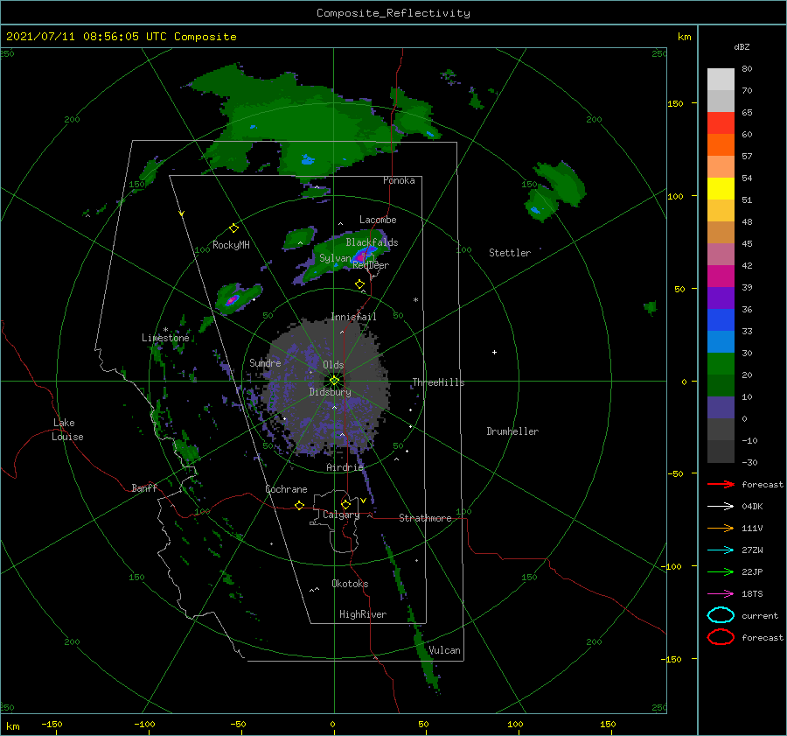The height and width of the screenshot is (736, 787).
Task: Click the red 65-60 dBZ swatch
Action: pos(721,123)
